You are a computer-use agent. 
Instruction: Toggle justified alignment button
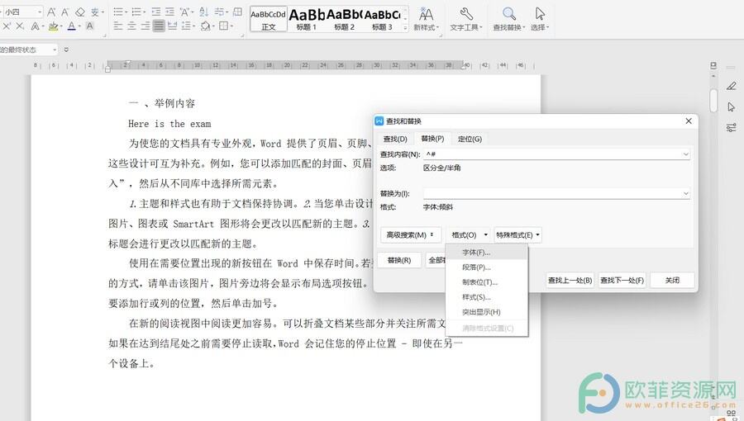pos(159,26)
